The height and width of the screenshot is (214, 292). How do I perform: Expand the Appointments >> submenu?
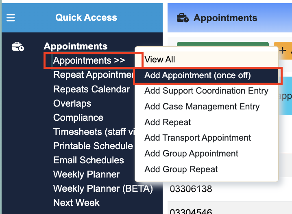(89, 61)
